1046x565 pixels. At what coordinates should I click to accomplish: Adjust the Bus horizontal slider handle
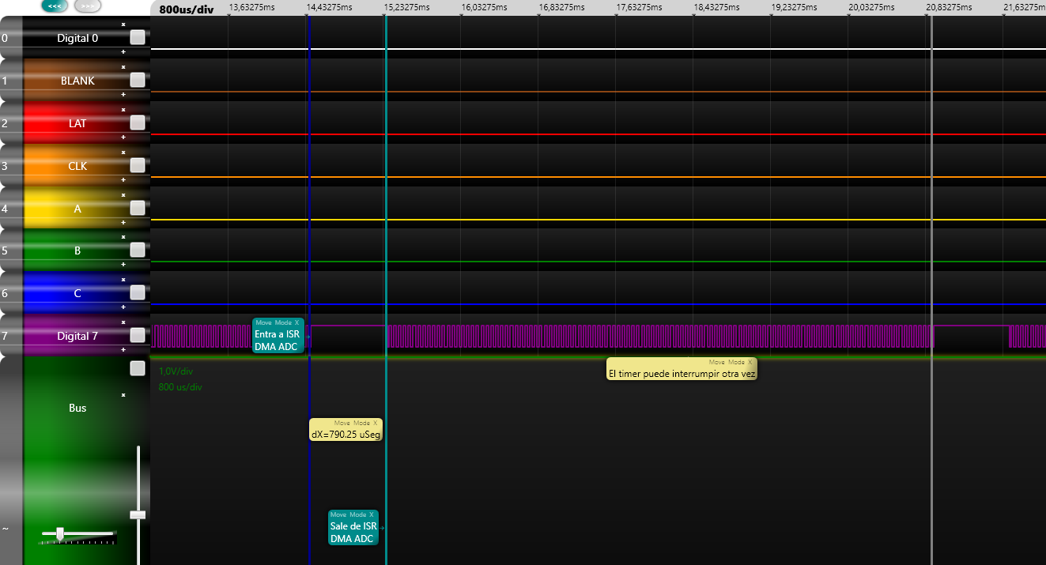(60, 533)
